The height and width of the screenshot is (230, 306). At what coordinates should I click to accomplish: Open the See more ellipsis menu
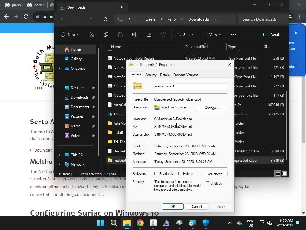[x=233, y=35]
